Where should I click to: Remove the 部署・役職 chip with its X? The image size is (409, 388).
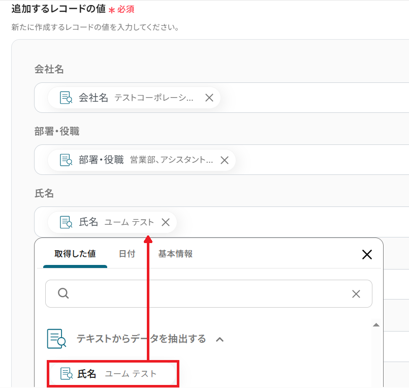pos(225,160)
